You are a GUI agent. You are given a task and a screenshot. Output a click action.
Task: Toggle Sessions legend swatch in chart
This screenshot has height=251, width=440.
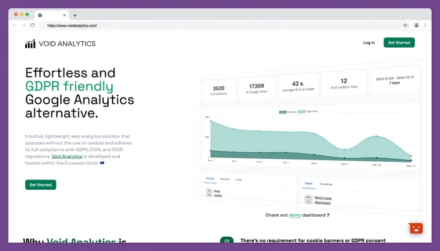283,112
